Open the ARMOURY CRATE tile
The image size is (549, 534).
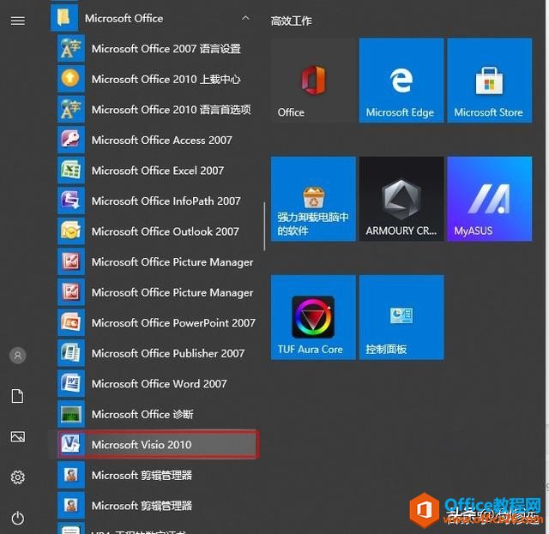401,199
